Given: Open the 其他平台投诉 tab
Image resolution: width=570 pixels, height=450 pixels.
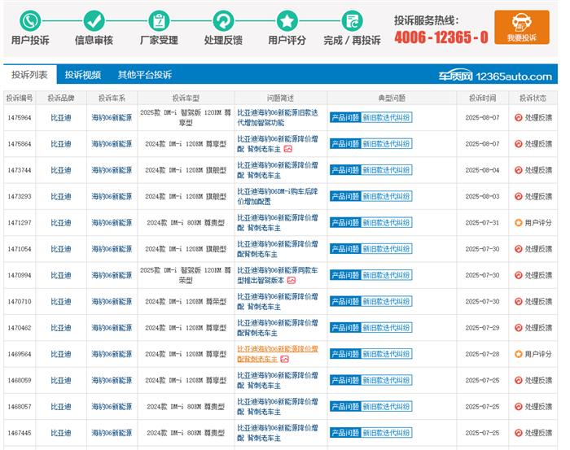Looking at the screenshot, I should (x=145, y=75).
